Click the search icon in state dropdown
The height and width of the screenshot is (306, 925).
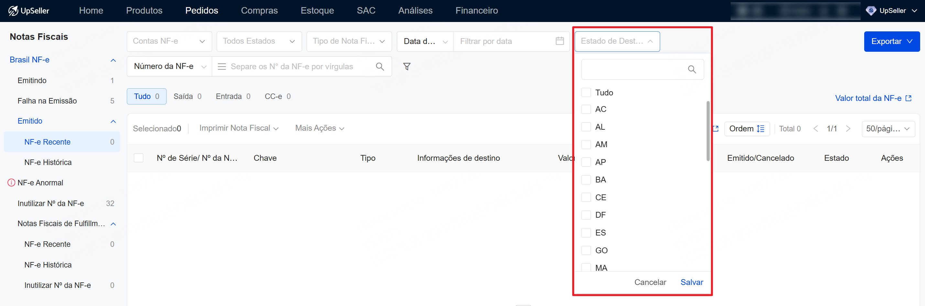point(691,69)
